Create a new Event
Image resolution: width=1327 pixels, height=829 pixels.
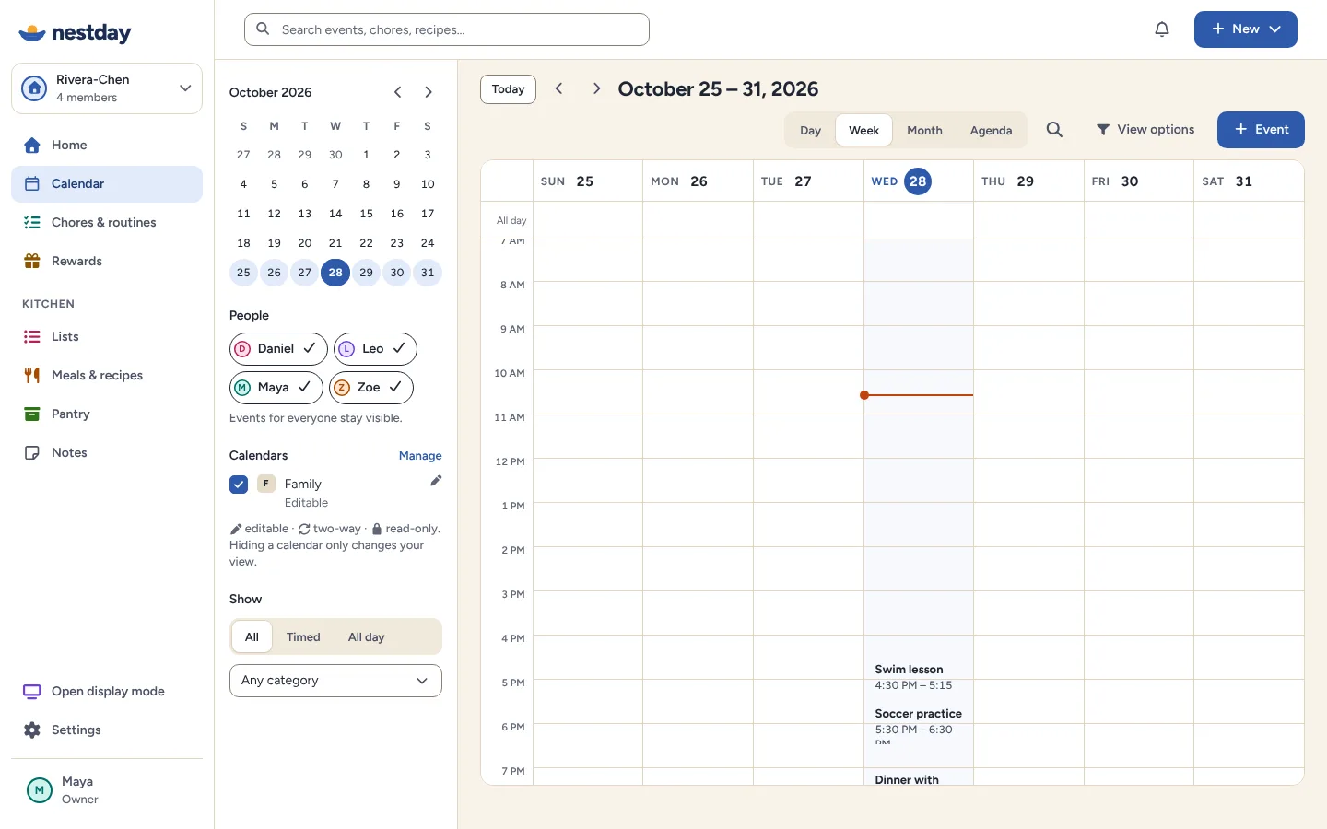1261,130
